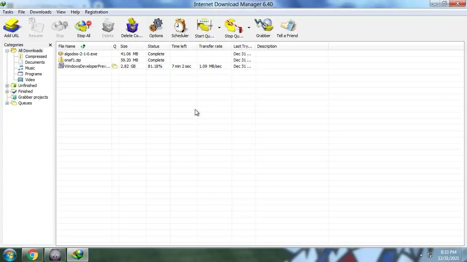
Task: Open the Help menu
Action: pos(75,12)
